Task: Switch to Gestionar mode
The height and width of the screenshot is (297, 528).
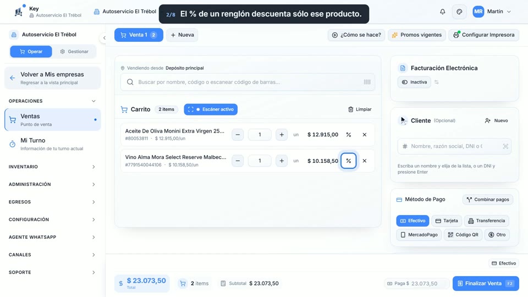Action: tap(74, 52)
